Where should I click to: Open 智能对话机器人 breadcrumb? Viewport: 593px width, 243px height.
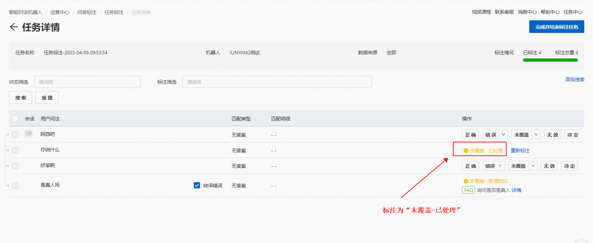25,12
